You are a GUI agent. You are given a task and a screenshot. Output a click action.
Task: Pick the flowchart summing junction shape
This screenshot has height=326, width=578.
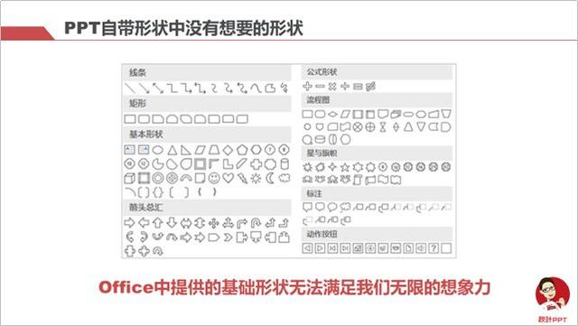click(x=358, y=127)
